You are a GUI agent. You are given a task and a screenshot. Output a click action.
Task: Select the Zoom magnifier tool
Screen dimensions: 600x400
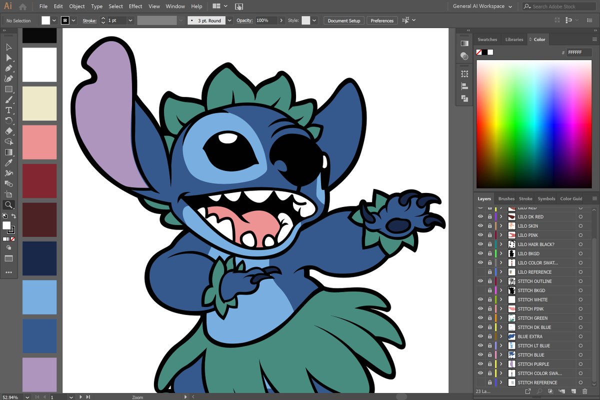pyautogui.click(x=8, y=204)
